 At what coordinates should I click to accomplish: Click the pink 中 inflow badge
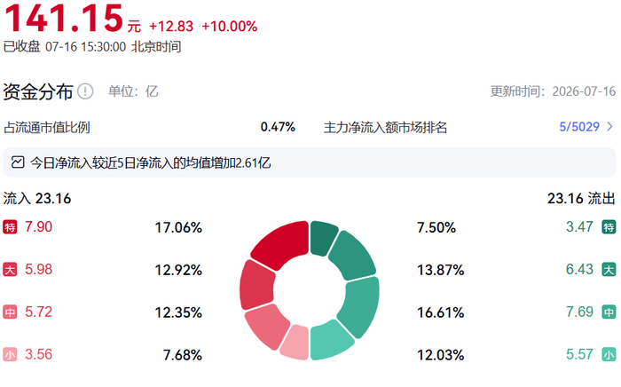point(10,312)
